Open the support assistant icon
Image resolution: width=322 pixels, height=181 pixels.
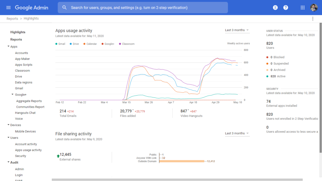point(275,8)
